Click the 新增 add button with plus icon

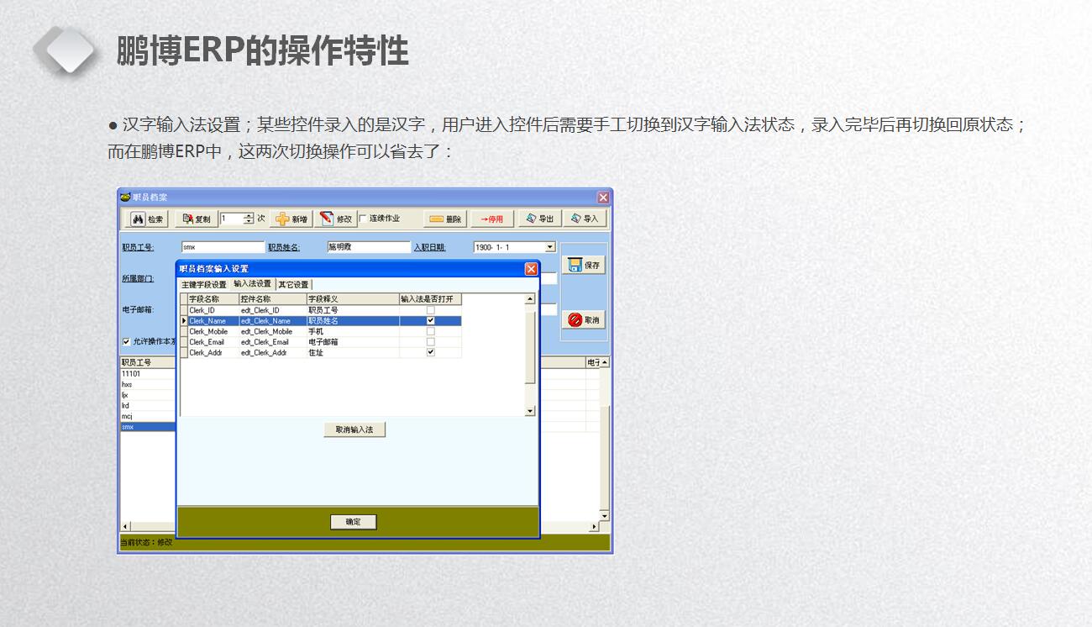click(291, 219)
